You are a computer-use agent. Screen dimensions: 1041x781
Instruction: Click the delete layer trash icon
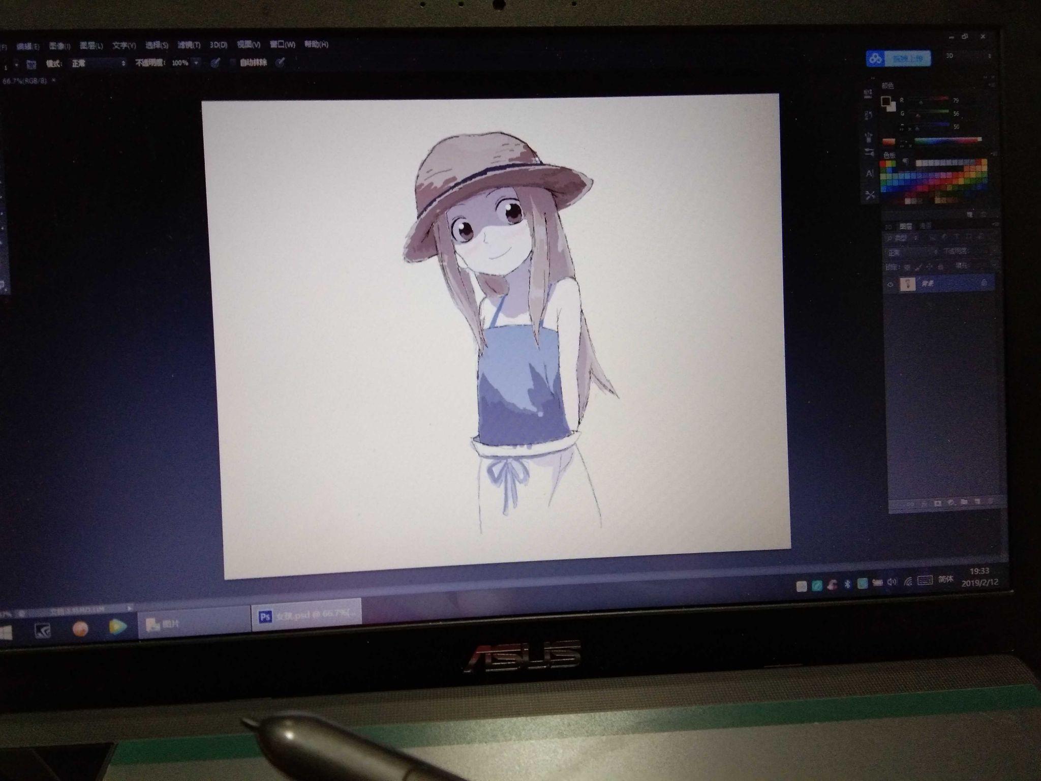pos(989,501)
